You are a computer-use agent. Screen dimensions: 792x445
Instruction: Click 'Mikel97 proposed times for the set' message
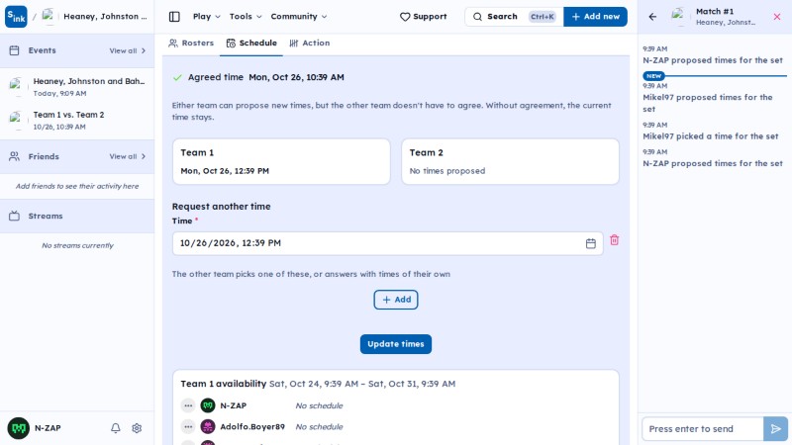708,103
